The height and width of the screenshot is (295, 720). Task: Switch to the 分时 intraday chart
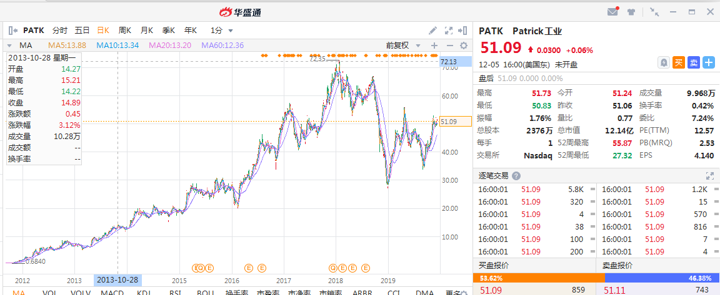coord(60,31)
